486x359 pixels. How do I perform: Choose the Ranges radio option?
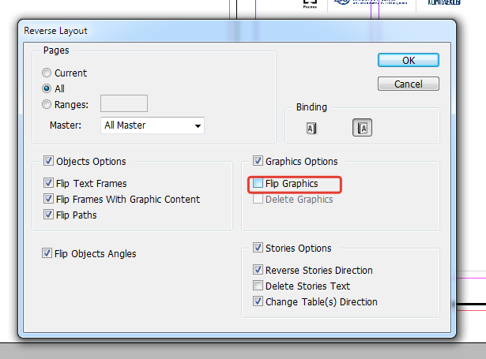pos(47,104)
